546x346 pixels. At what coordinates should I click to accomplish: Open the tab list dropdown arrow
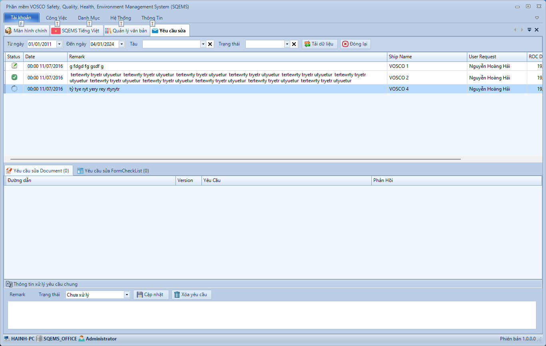coord(529,30)
